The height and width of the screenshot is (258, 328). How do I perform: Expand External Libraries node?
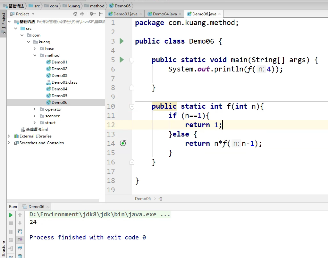click(x=9, y=136)
